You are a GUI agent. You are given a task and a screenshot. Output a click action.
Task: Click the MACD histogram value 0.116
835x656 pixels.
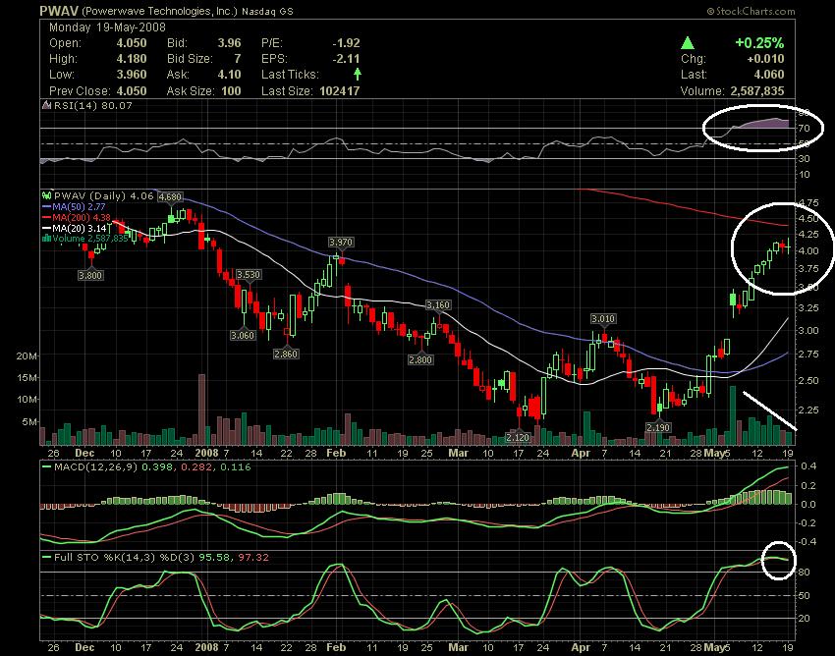[235, 467]
